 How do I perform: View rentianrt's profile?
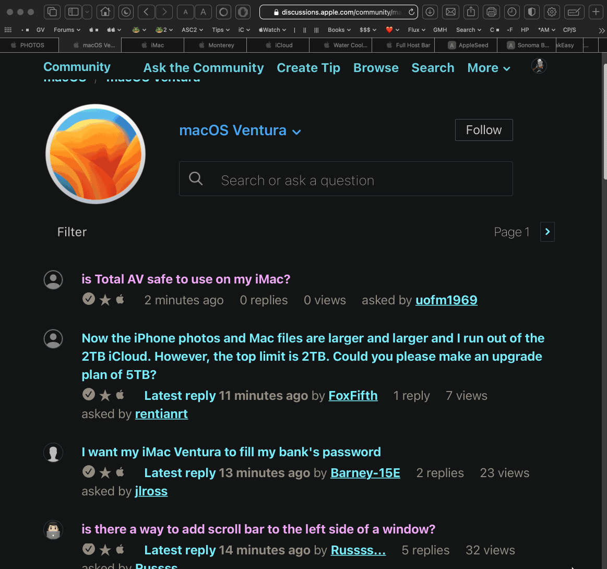point(161,414)
